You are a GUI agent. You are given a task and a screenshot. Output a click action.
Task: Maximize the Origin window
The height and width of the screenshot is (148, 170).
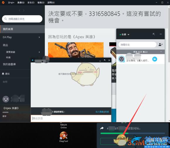pyautogui.click(x=162, y=3)
